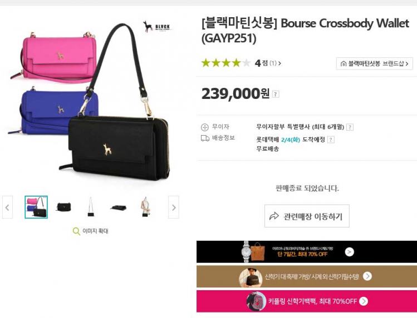Click the magnifier icon for 이미지 확대
417x318 pixels.
(76, 231)
